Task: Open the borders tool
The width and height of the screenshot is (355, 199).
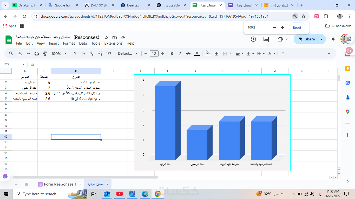Action: click(216, 54)
